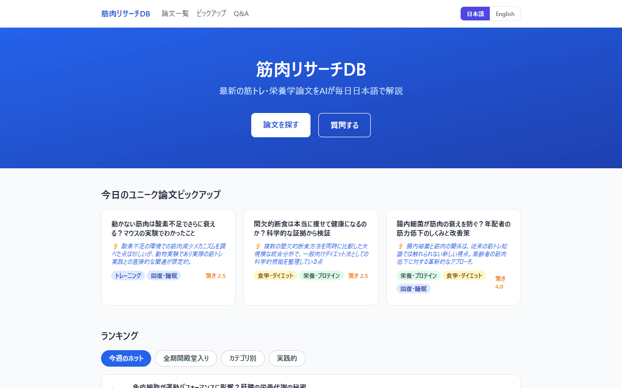Open the 論文一覧 nav item

coord(175,14)
